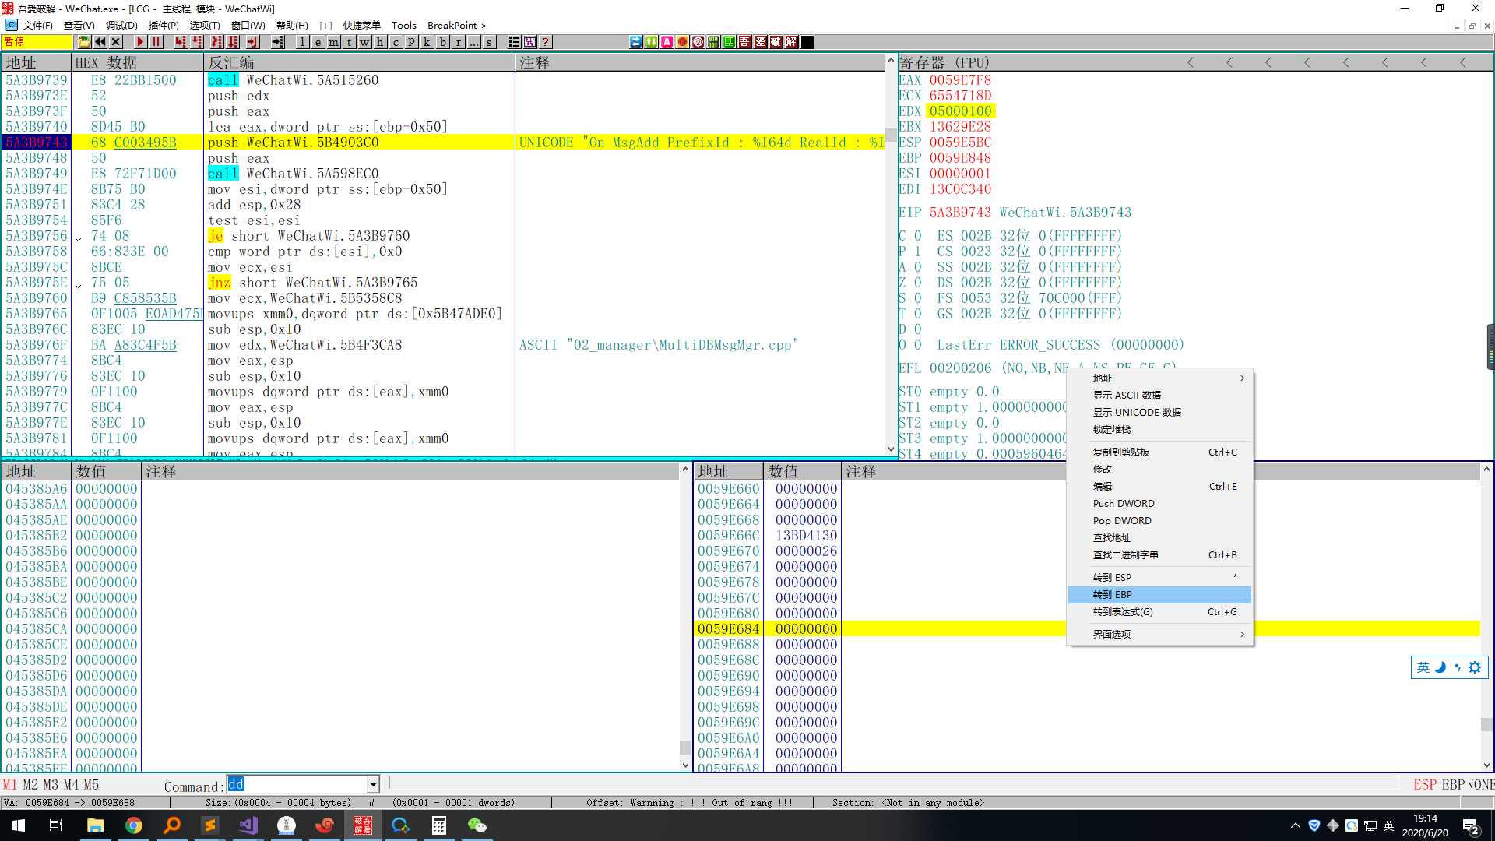
Task: Pause execution with red pause icon
Action: [156, 42]
